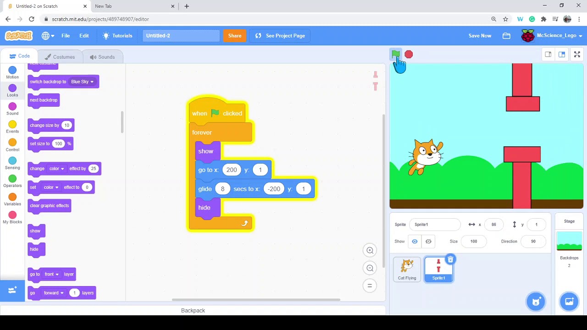Click the next backdrop block
The height and width of the screenshot is (330, 587).
(44, 100)
